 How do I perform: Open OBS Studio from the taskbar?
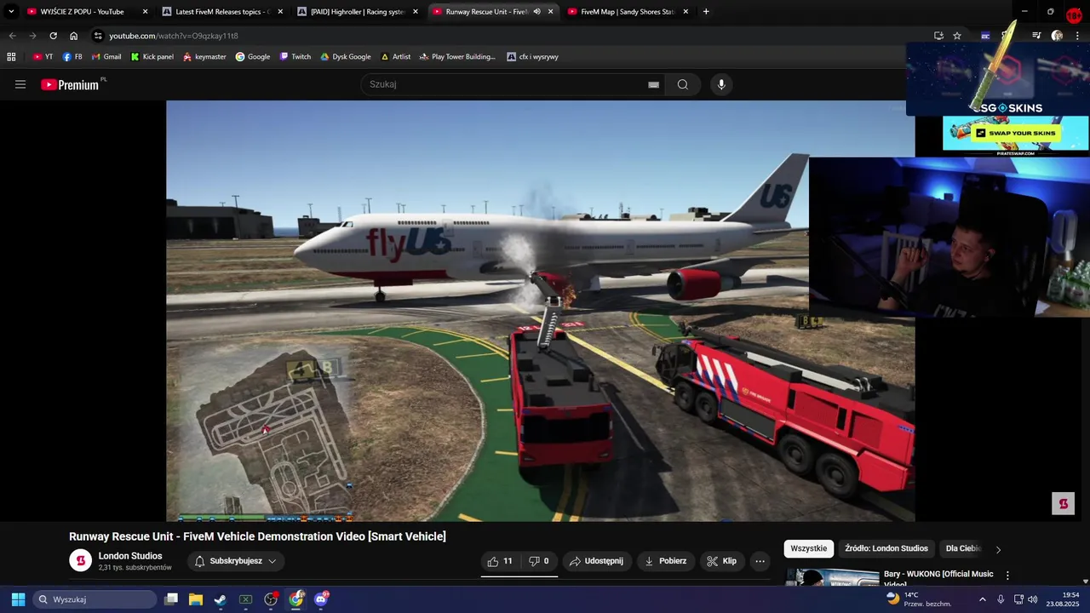271,599
